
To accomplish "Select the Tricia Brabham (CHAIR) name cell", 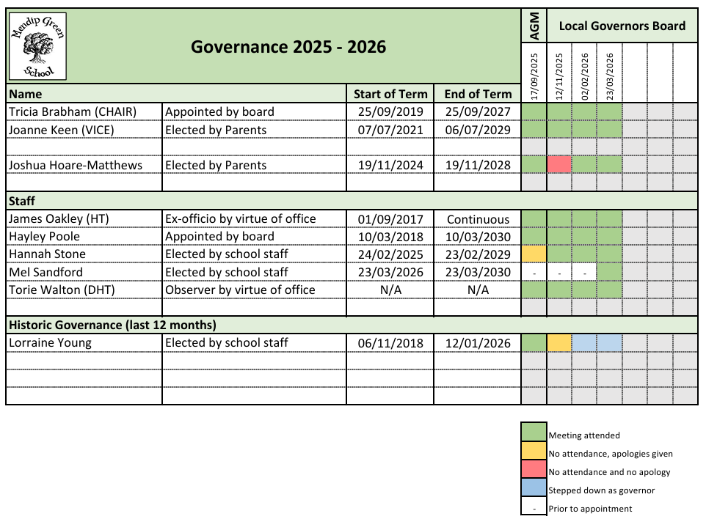I will point(83,111).
